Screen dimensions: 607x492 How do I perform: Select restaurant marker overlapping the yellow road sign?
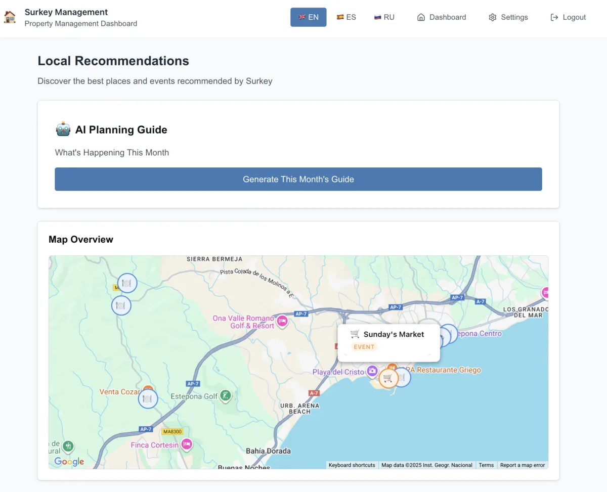[127, 283]
